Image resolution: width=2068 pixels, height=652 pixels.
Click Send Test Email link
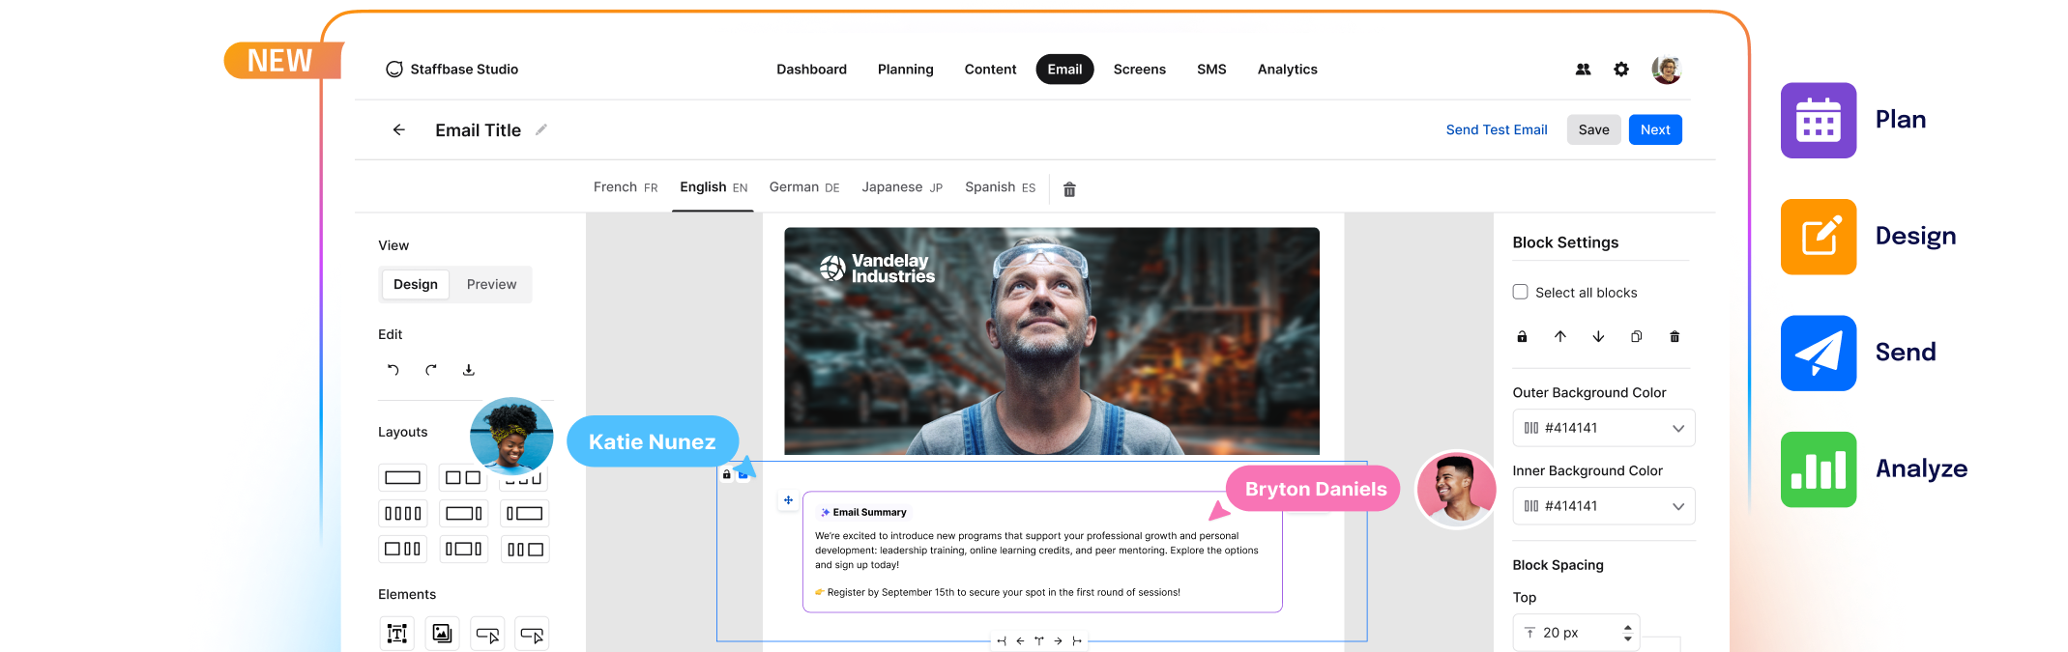click(x=1497, y=129)
